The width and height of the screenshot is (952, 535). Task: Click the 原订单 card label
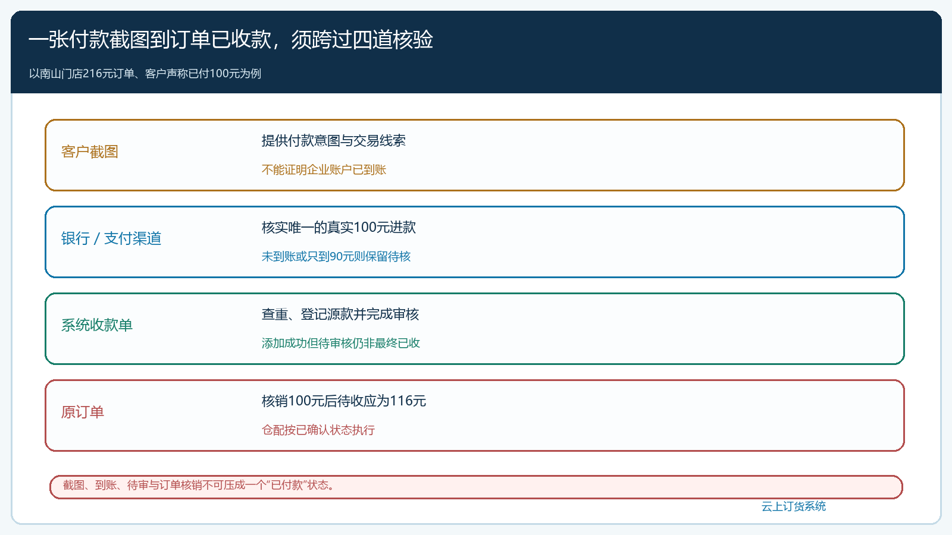click(x=83, y=413)
